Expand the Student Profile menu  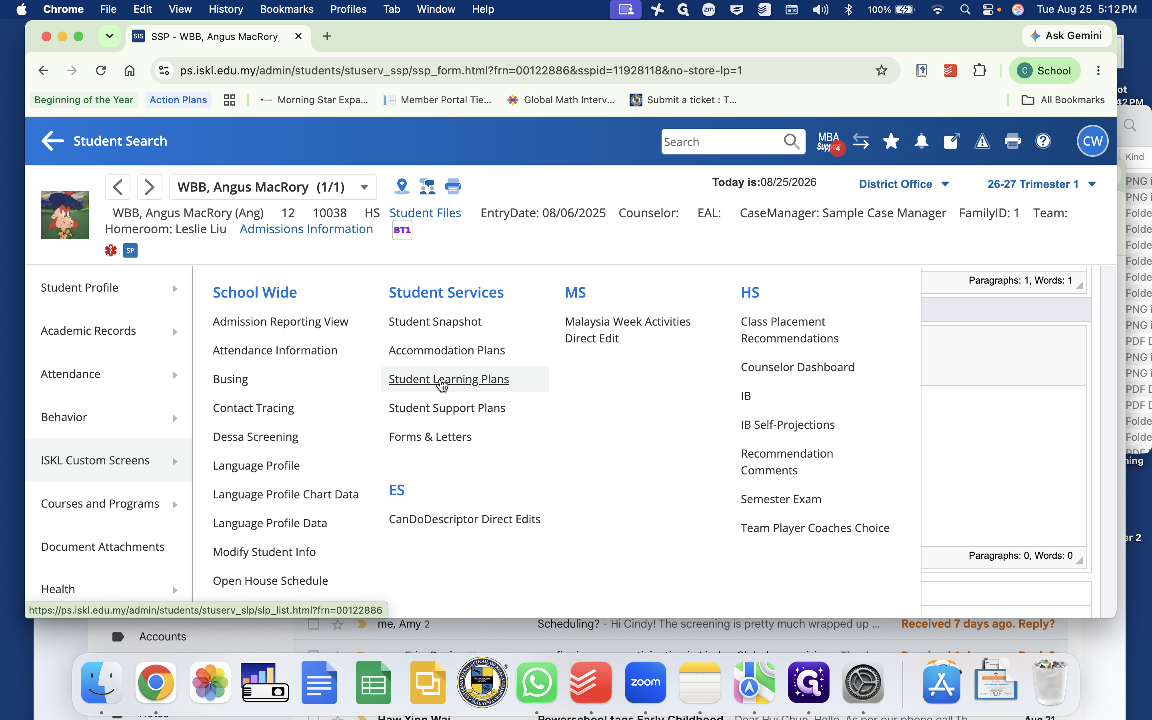pyautogui.click(x=109, y=288)
